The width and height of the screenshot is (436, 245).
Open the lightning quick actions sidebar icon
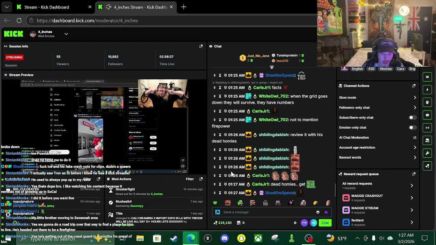427,89
